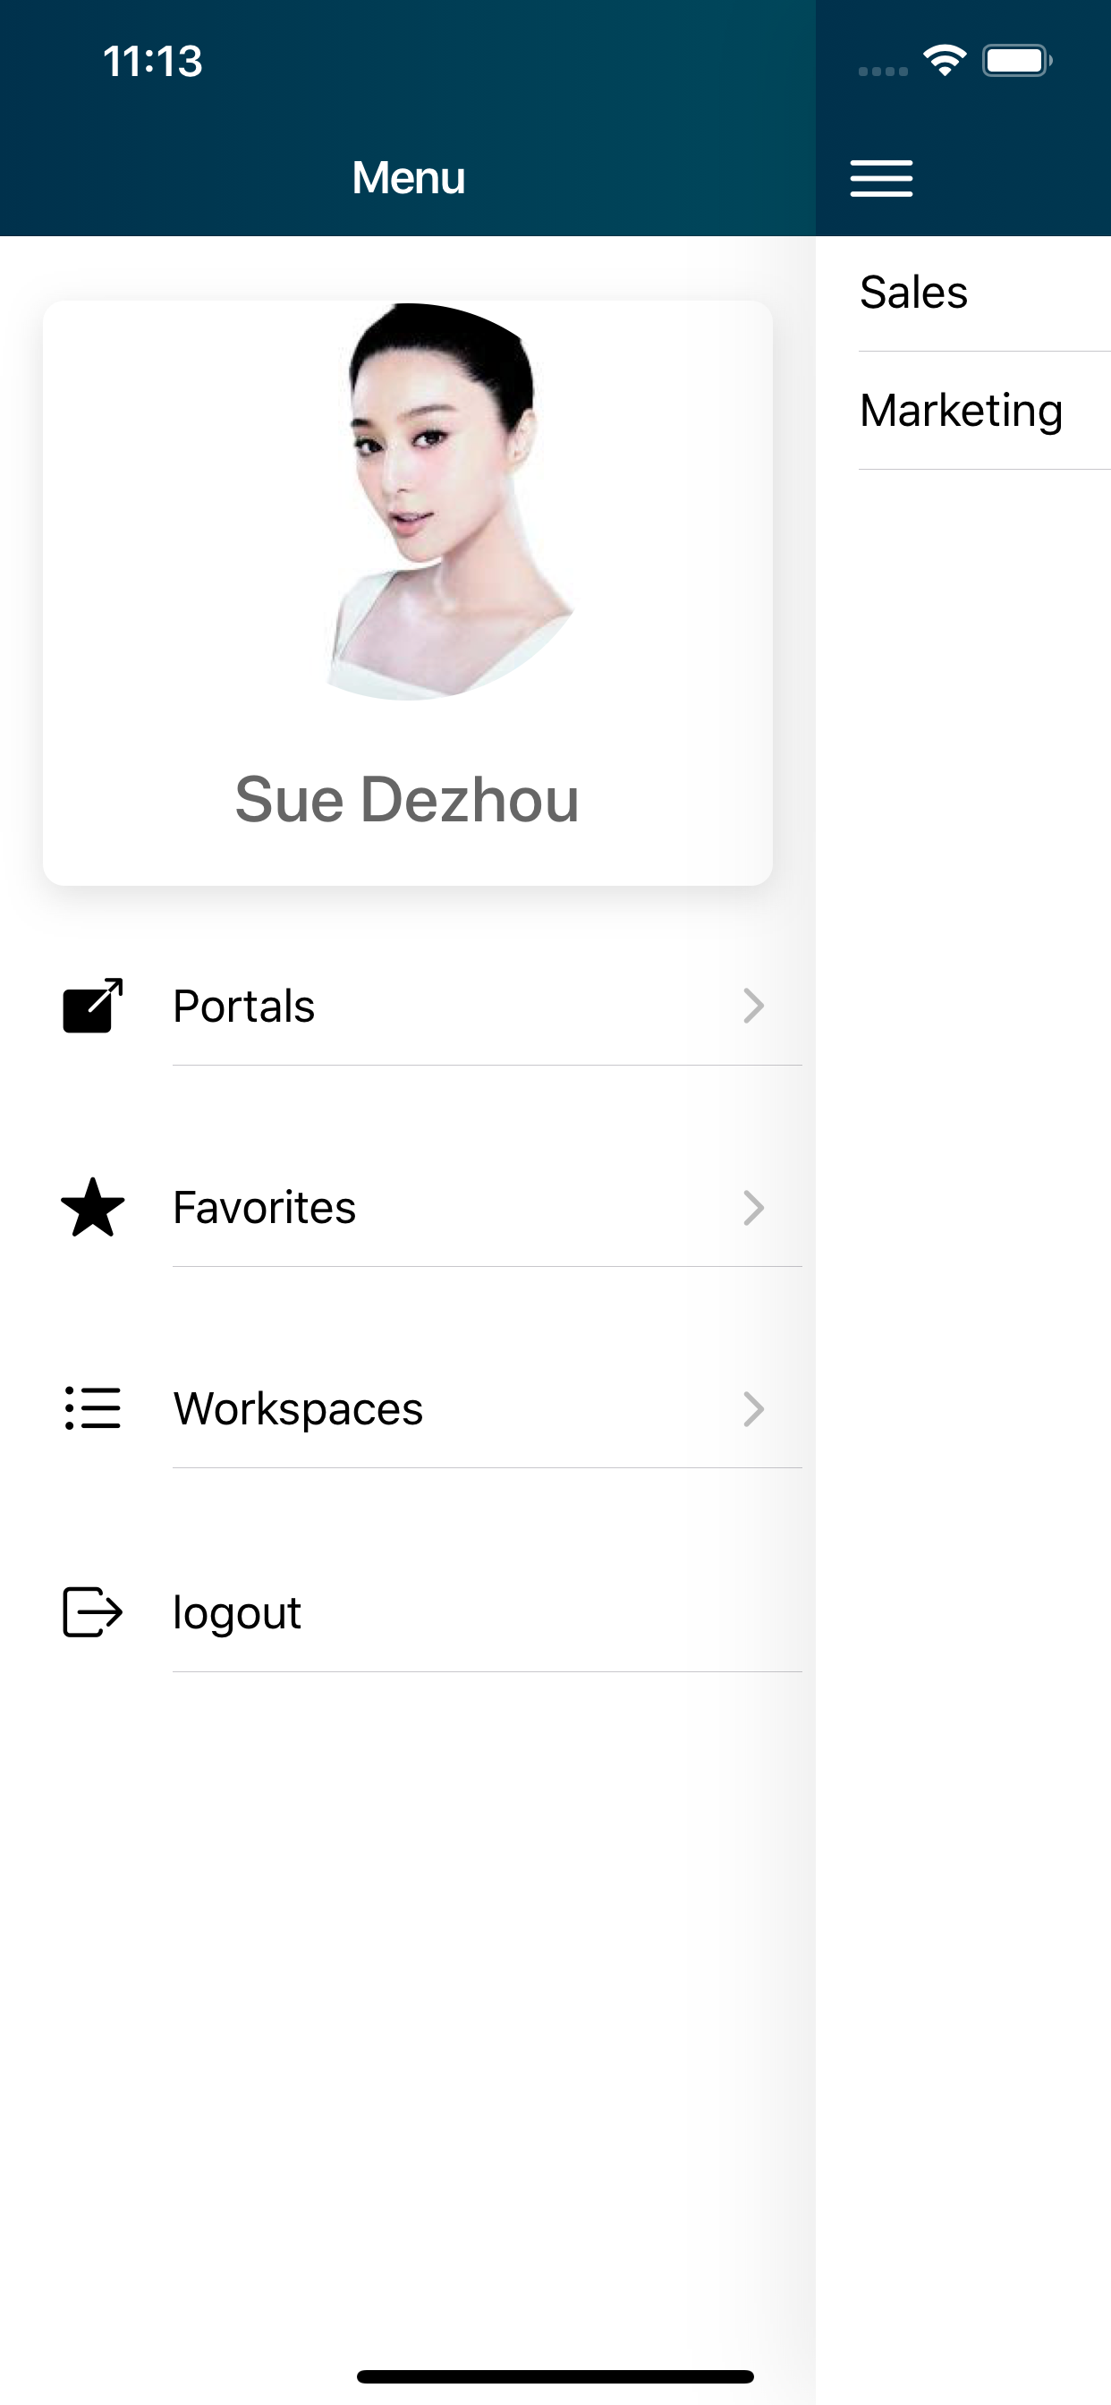Tap the cellular signal dots
Image resolution: width=1111 pixels, height=2405 pixels.
coord(882,71)
